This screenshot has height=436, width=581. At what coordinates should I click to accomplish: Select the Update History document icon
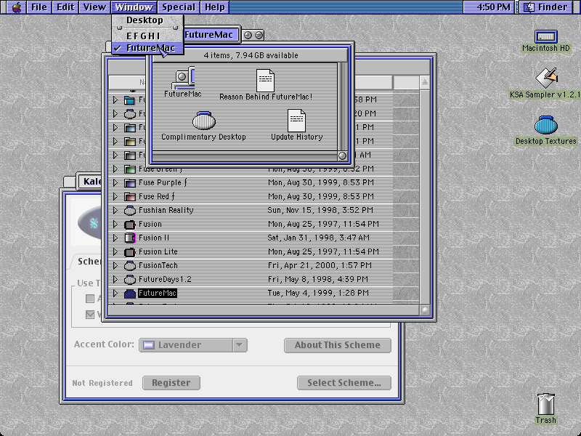tap(296, 121)
